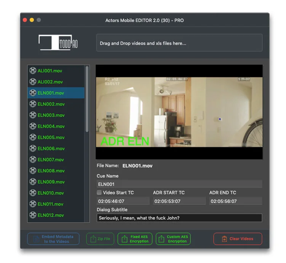Click the film reel icon beside ELN005.mov

click(x=33, y=137)
